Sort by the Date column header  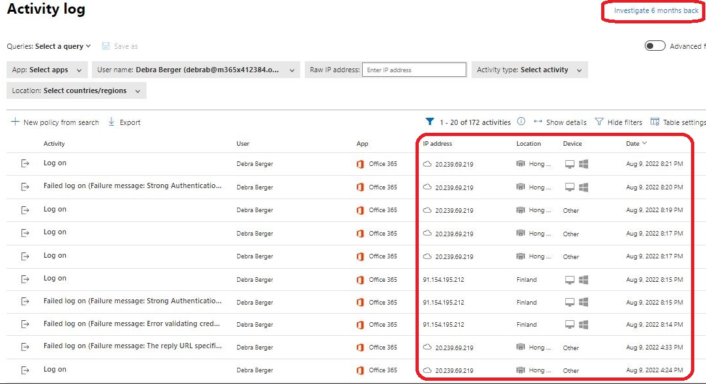636,144
